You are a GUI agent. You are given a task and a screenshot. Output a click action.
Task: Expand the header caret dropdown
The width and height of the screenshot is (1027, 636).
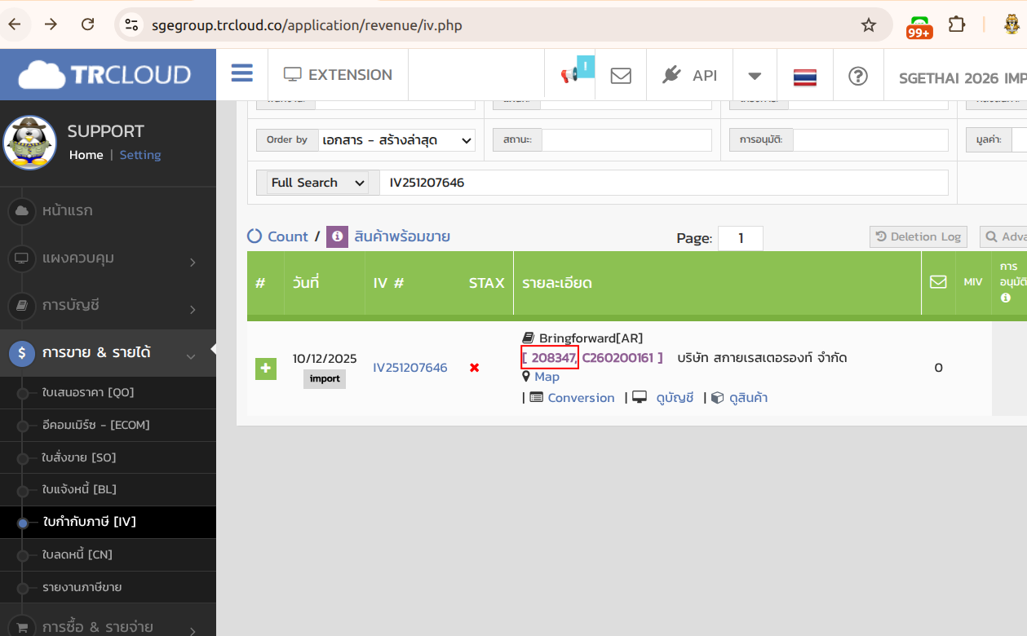(x=755, y=76)
